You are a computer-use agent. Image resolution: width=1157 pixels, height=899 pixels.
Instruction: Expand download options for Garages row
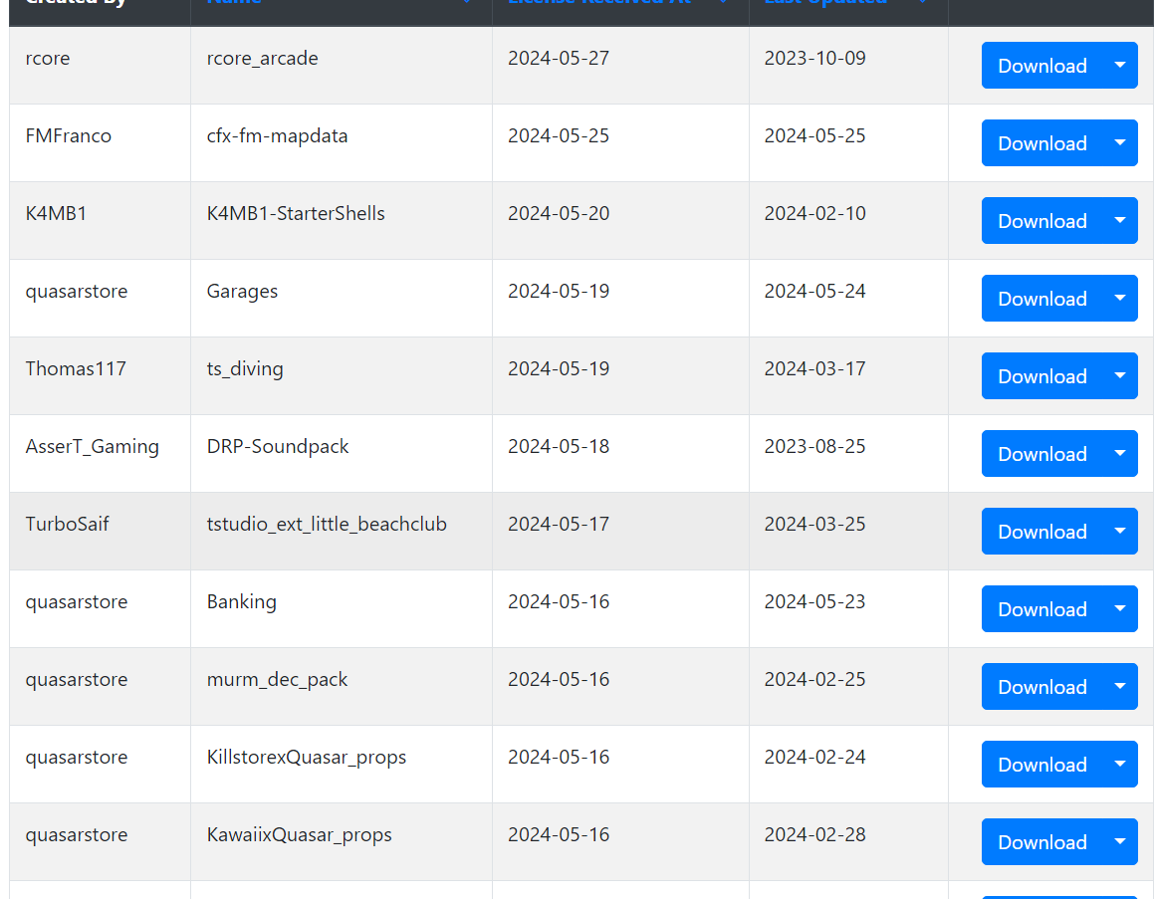[1120, 299]
